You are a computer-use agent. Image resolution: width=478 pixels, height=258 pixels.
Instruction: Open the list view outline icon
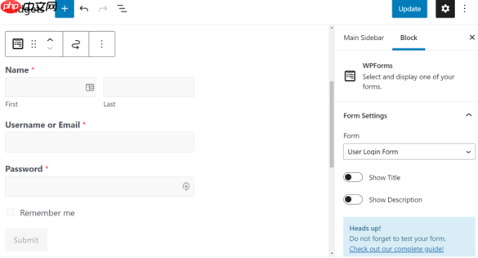click(x=122, y=8)
